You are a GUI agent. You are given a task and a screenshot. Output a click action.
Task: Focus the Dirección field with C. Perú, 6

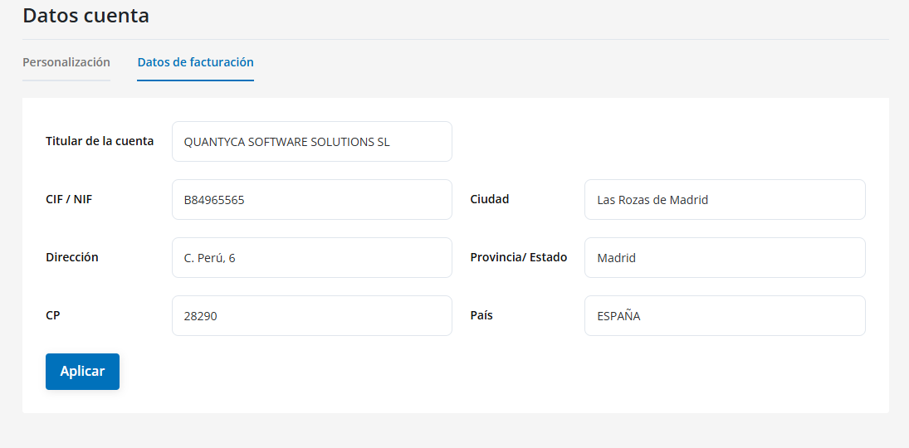pyautogui.click(x=312, y=257)
